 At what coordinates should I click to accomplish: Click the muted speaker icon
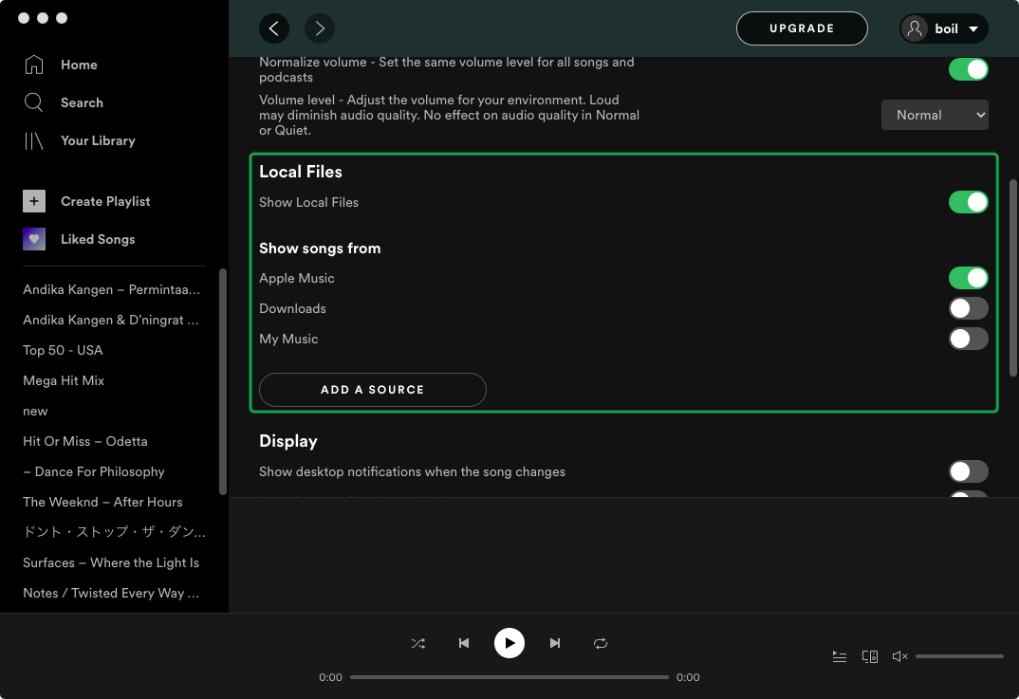point(900,656)
